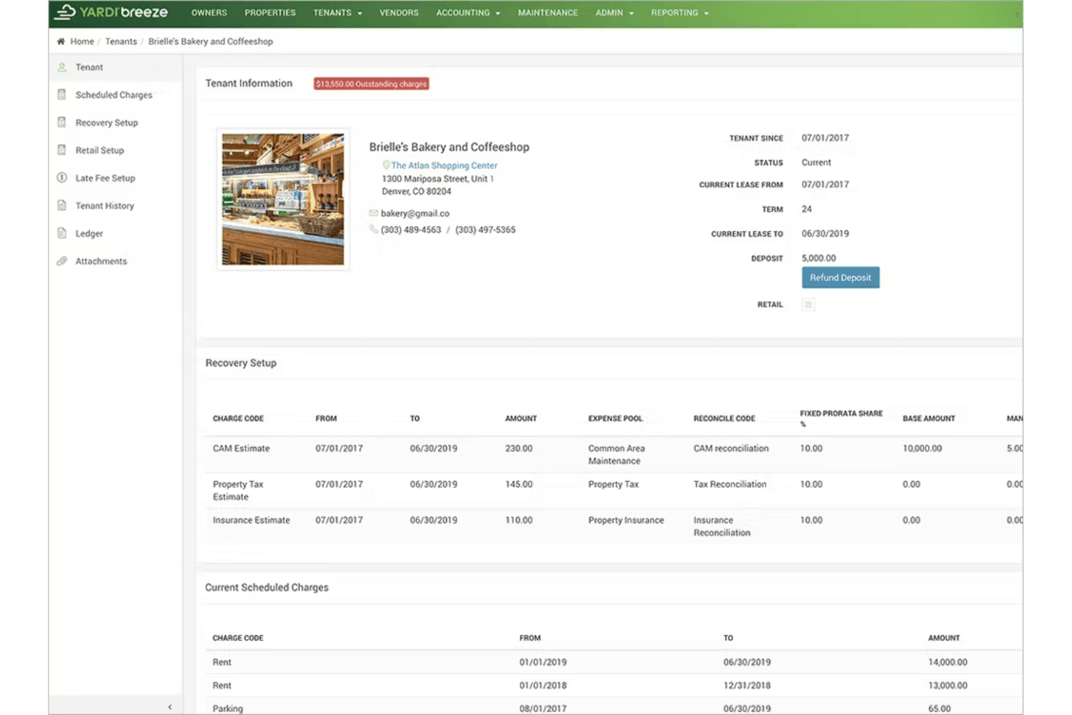Image resolution: width=1072 pixels, height=715 pixels.
Task: Click the location pin icon by Atlan Shopping Center
Action: pos(386,165)
